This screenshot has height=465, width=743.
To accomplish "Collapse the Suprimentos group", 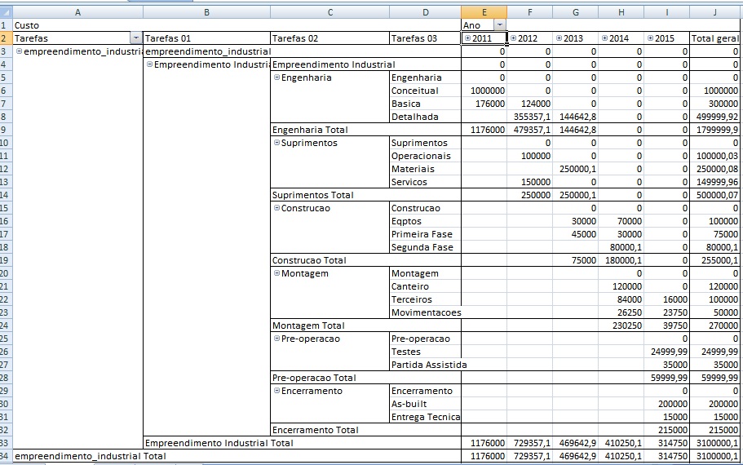I will 276,143.
